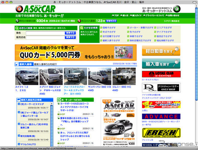
Task: Click 輸入車を探す teal button
Action: click(x=161, y=64)
